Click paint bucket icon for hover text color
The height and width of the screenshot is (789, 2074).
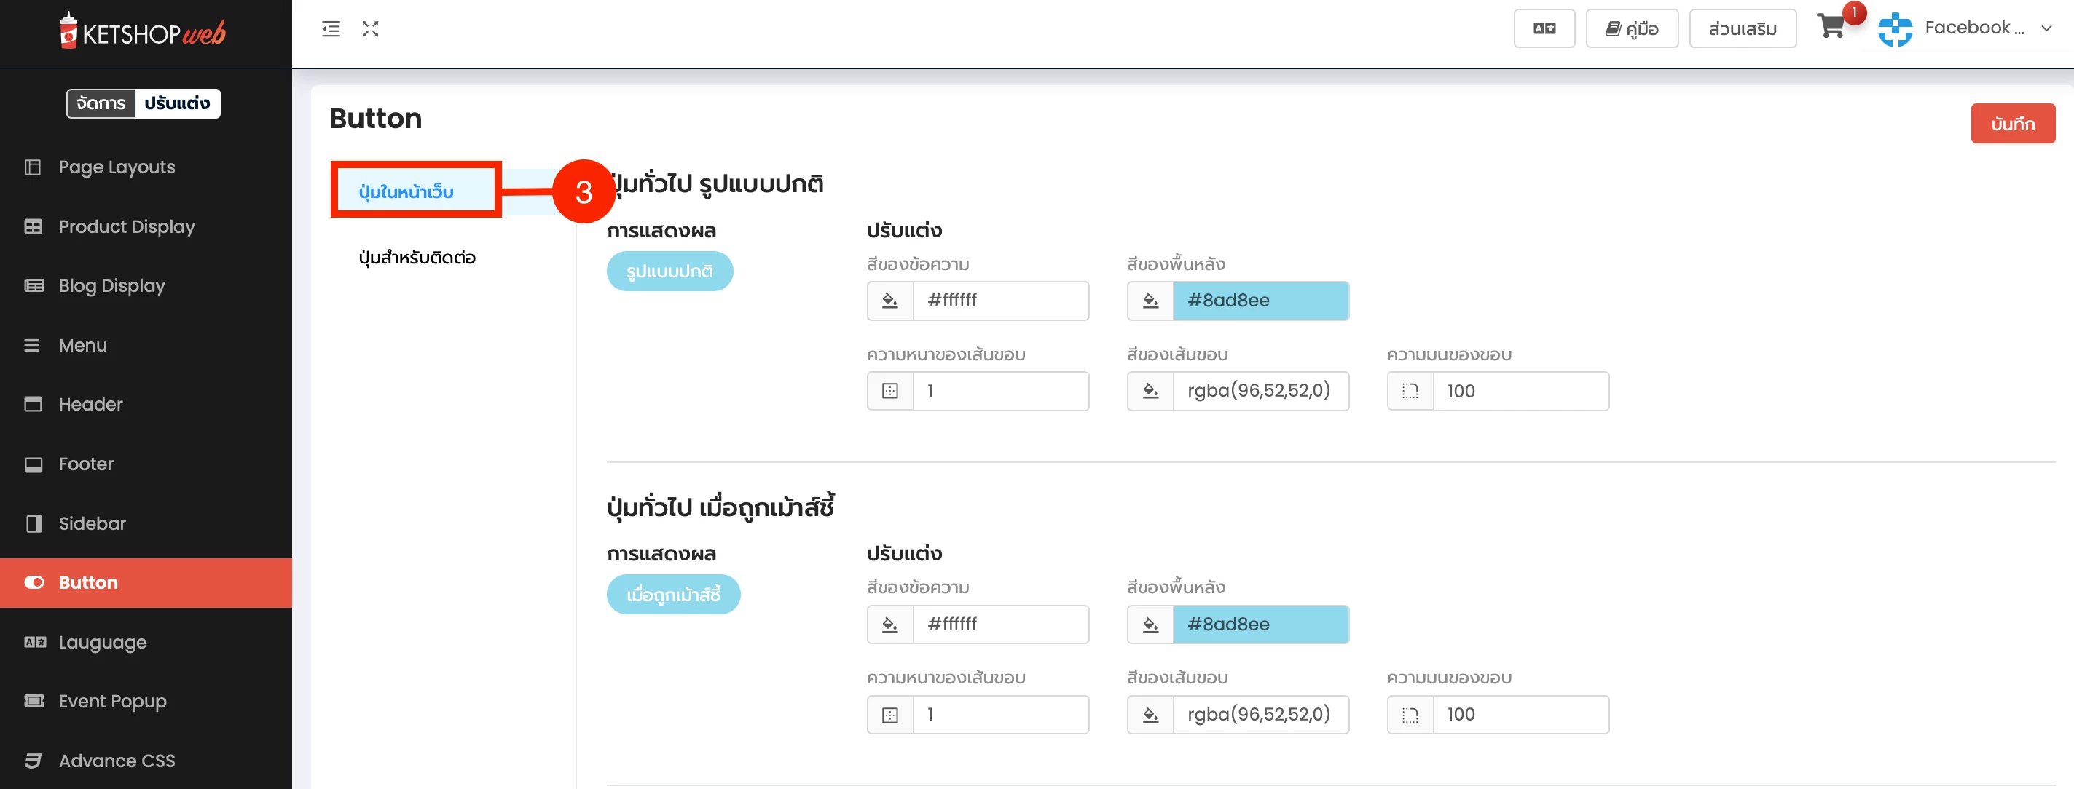click(x=889, y=624)
